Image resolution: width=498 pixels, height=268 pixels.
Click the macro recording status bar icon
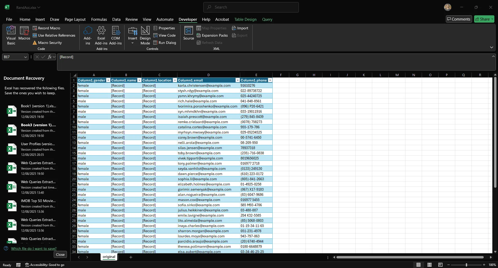[18, 265]
